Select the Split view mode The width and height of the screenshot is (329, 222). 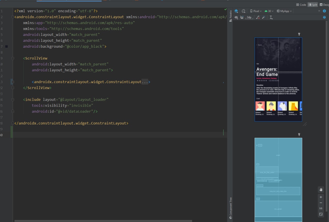(313, 5)
